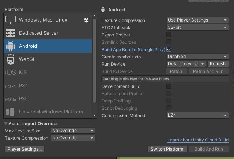The width and height of the screenshot is (234, 159).
Task: Click the Patching is disabled for Release builds message
Action: click(165, 79)
